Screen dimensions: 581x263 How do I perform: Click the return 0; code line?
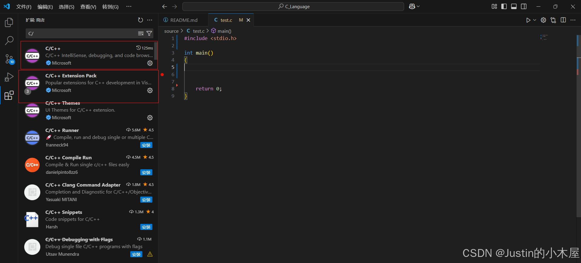click(x=209, y=89)
